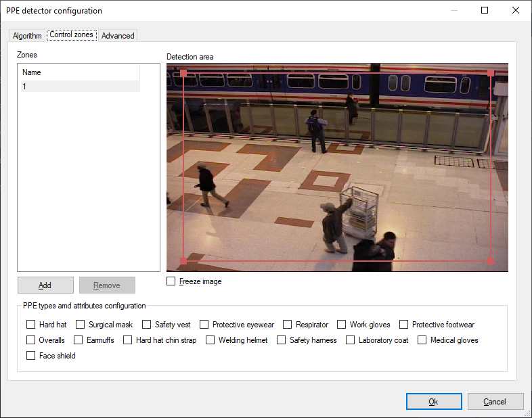The height and width of the screenshot is (418, 532).
Task: Check the Safety vest option
Action: coord(146,325)
